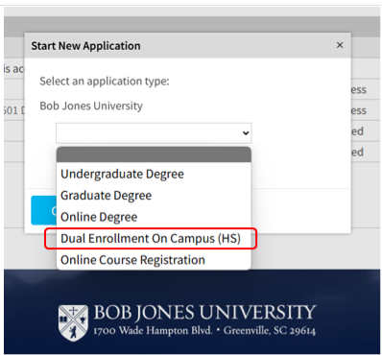This screenshot has height=355, width=382.
Task: Click the 'Select an application type:' label
Action: pyautogui.click(x=105, y=82)
